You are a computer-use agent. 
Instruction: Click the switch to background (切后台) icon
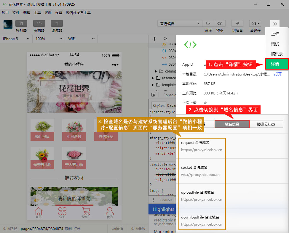[237, 24]
